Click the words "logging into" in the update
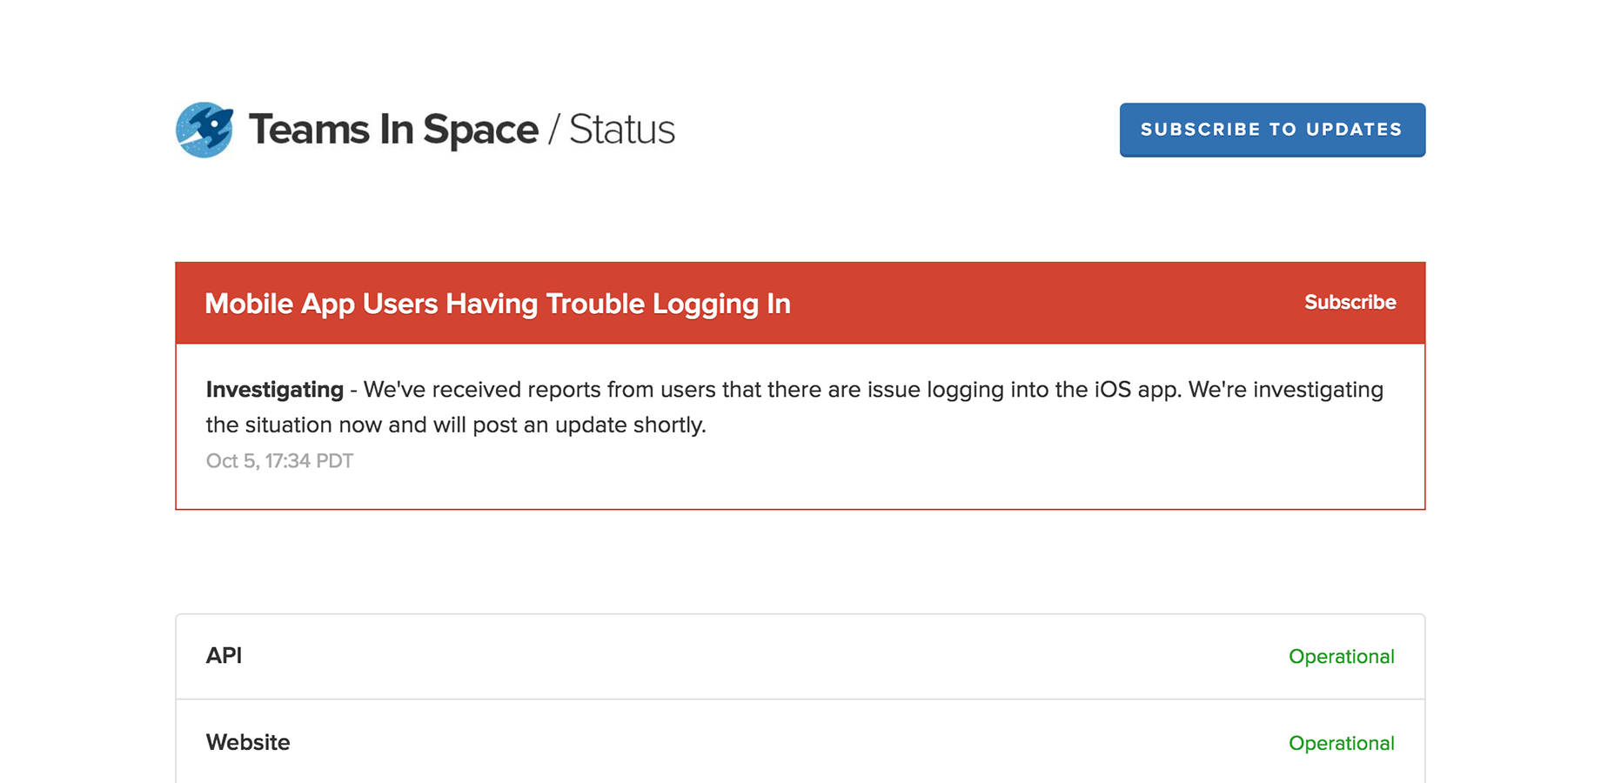Image resolution: width=1601 pixels, height=783 pixels. click(x=988, y=390)
